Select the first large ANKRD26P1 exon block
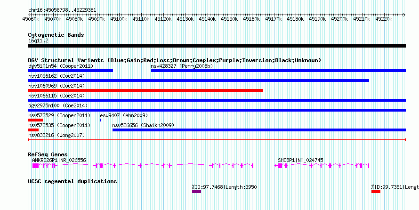The height and width of the screenshot is (210, 419). click(x=35, y=166)
